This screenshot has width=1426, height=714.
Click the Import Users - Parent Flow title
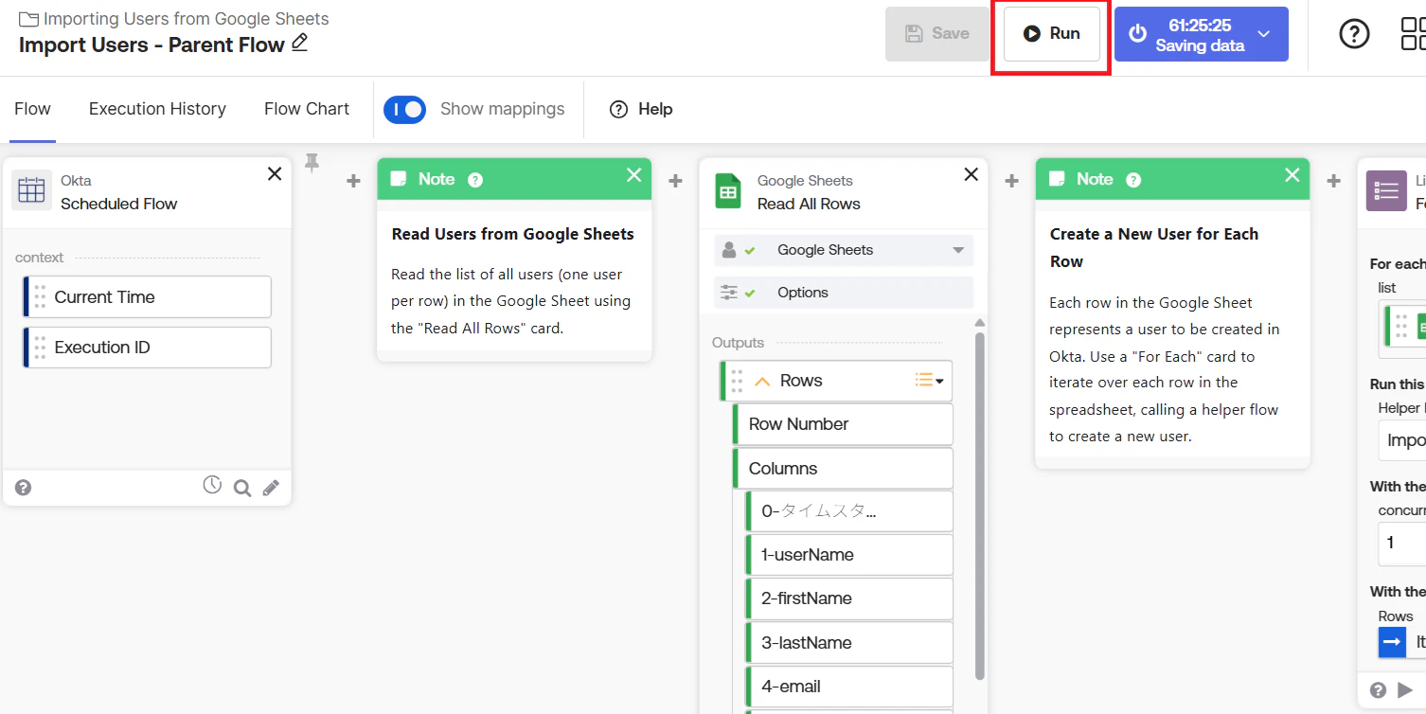coord(152,45)
